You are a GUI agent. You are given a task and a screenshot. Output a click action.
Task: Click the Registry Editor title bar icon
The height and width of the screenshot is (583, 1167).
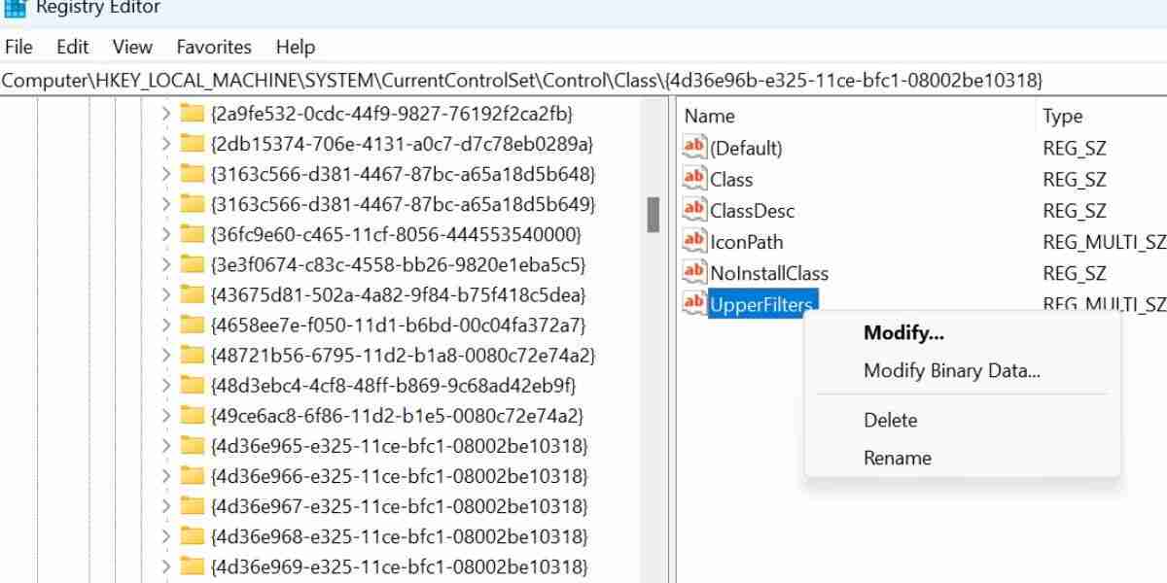point(14,8)
